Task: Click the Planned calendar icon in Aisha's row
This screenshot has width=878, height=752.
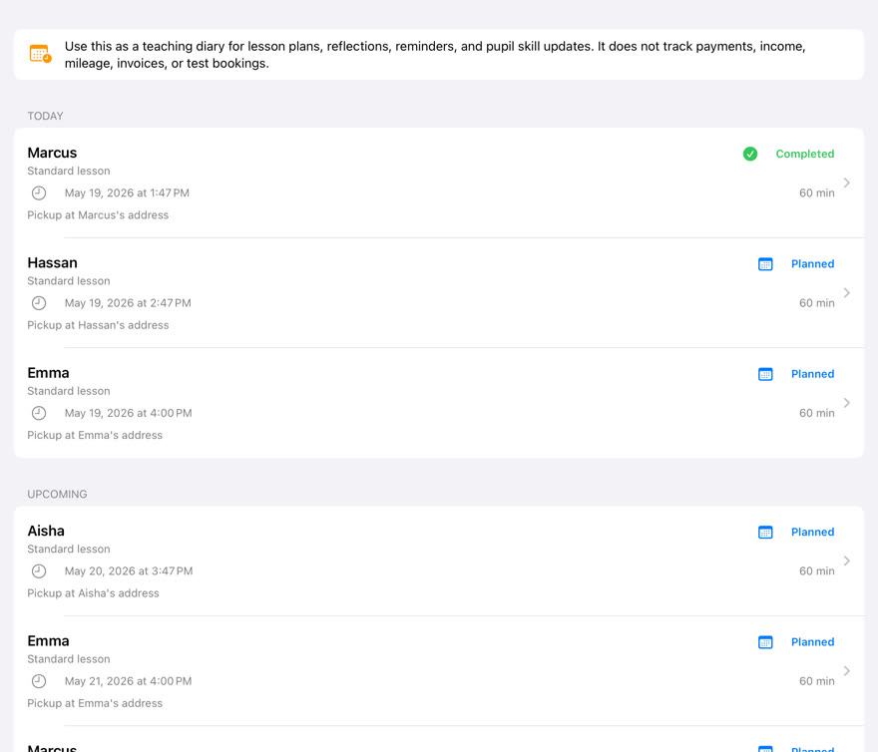Action: (765, 532)
